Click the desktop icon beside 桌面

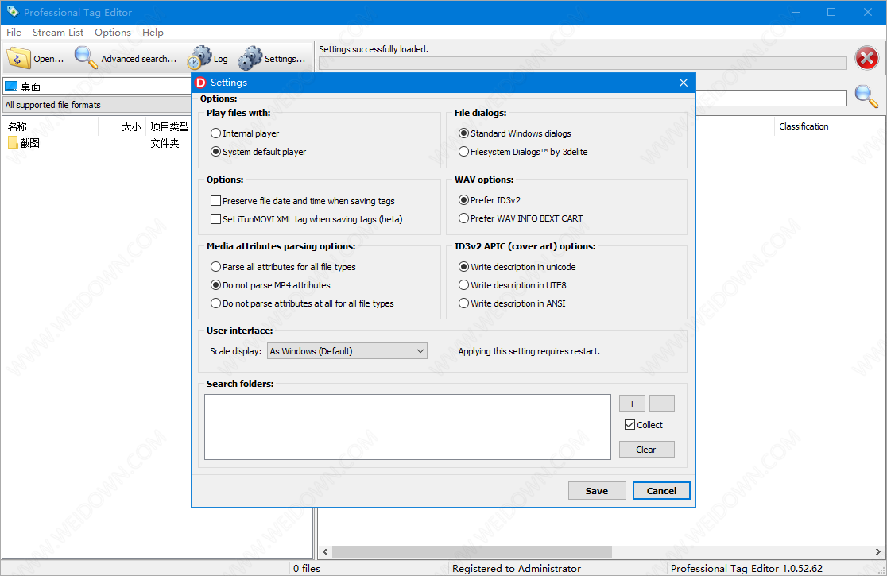click(x=11, y=87)
